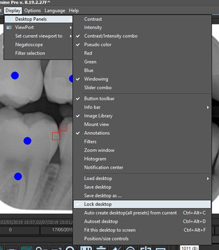The height and width of the screenshot is (250, 219).
Task: Expand the Desktop Panels submenu arrow
Action: coord(70,19)
